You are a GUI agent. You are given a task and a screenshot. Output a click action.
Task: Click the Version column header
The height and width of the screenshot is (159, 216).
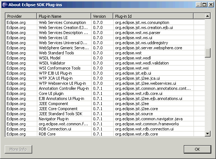(x=102, y=16)
